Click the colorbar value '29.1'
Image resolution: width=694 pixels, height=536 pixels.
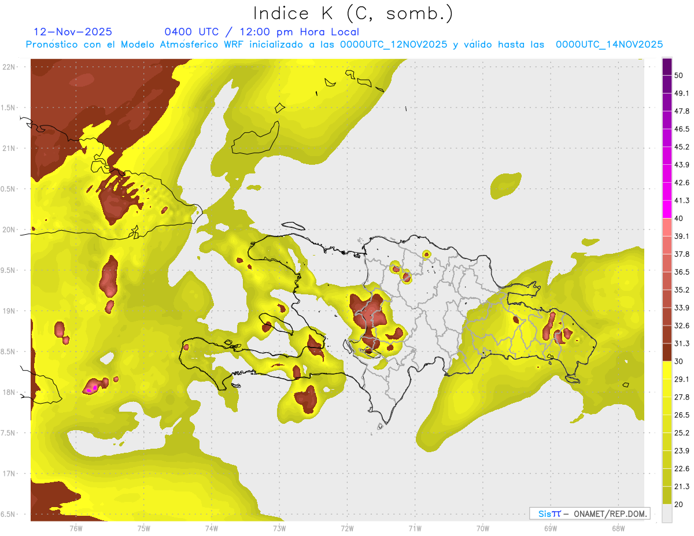pos(682,379)
